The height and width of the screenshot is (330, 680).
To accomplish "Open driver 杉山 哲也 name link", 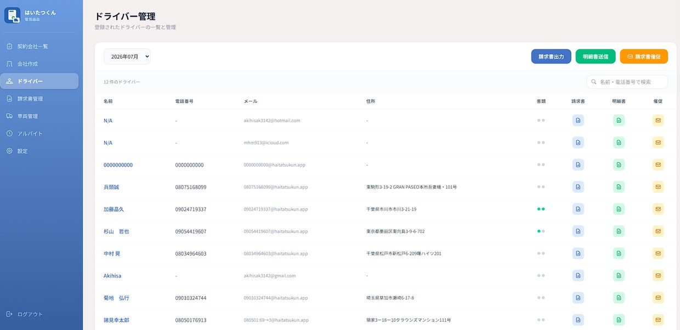I will (116, 231).
